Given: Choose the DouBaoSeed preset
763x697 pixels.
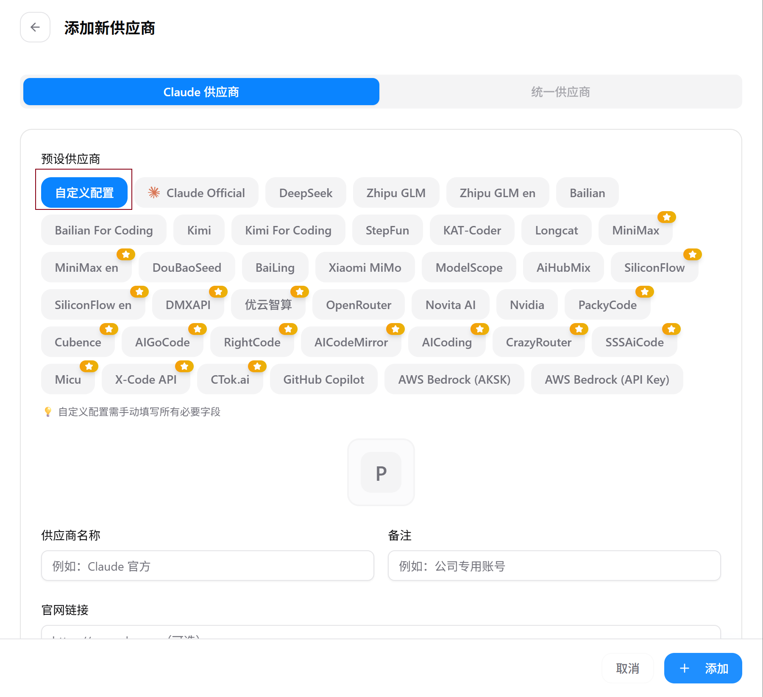Looking at the screenshot, I should 187,268.
